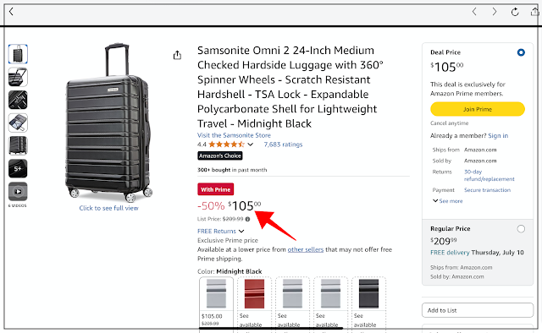View the 5+ more images thumbnail

pos(18,168)
